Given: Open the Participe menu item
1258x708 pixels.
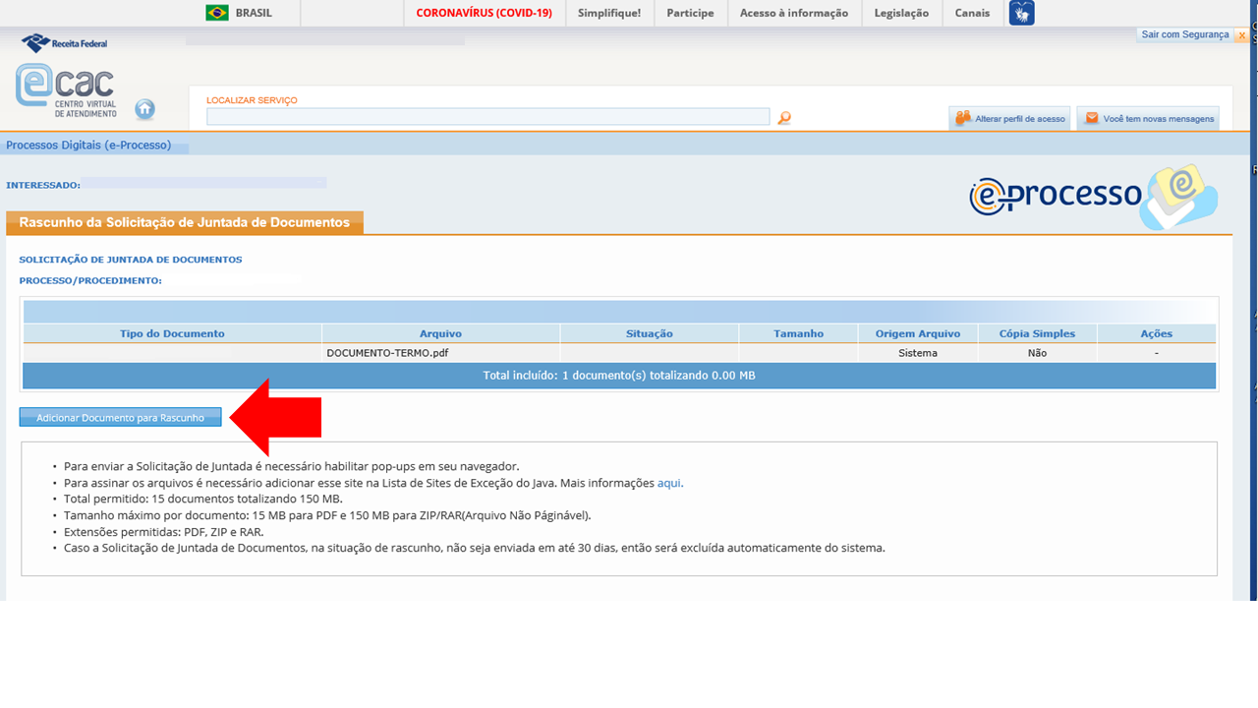Looking at the screenshot, I should (x=690, y=13).
